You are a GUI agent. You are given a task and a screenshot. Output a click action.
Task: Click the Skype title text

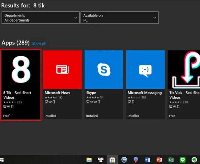pyautogui.click(x=91, y=93)
